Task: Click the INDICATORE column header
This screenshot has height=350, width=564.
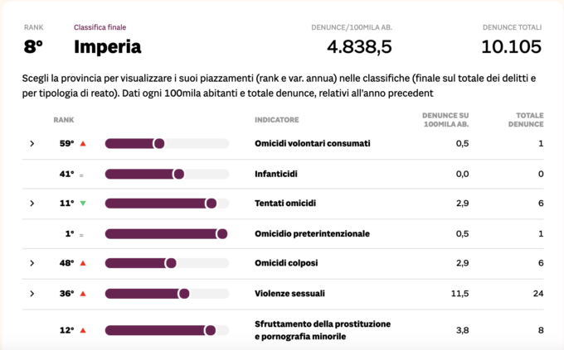Action: (x=277, y=120)
